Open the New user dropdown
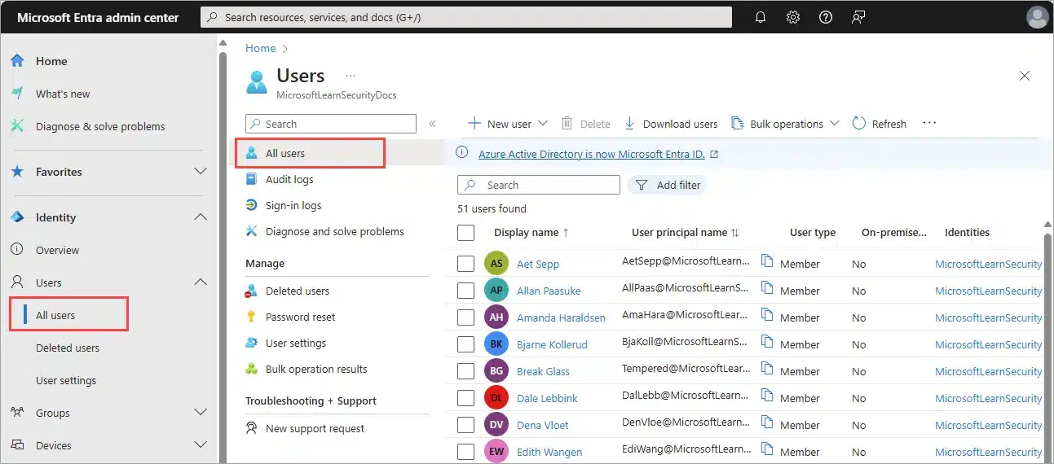1054x464 pixels. [508, 124]
